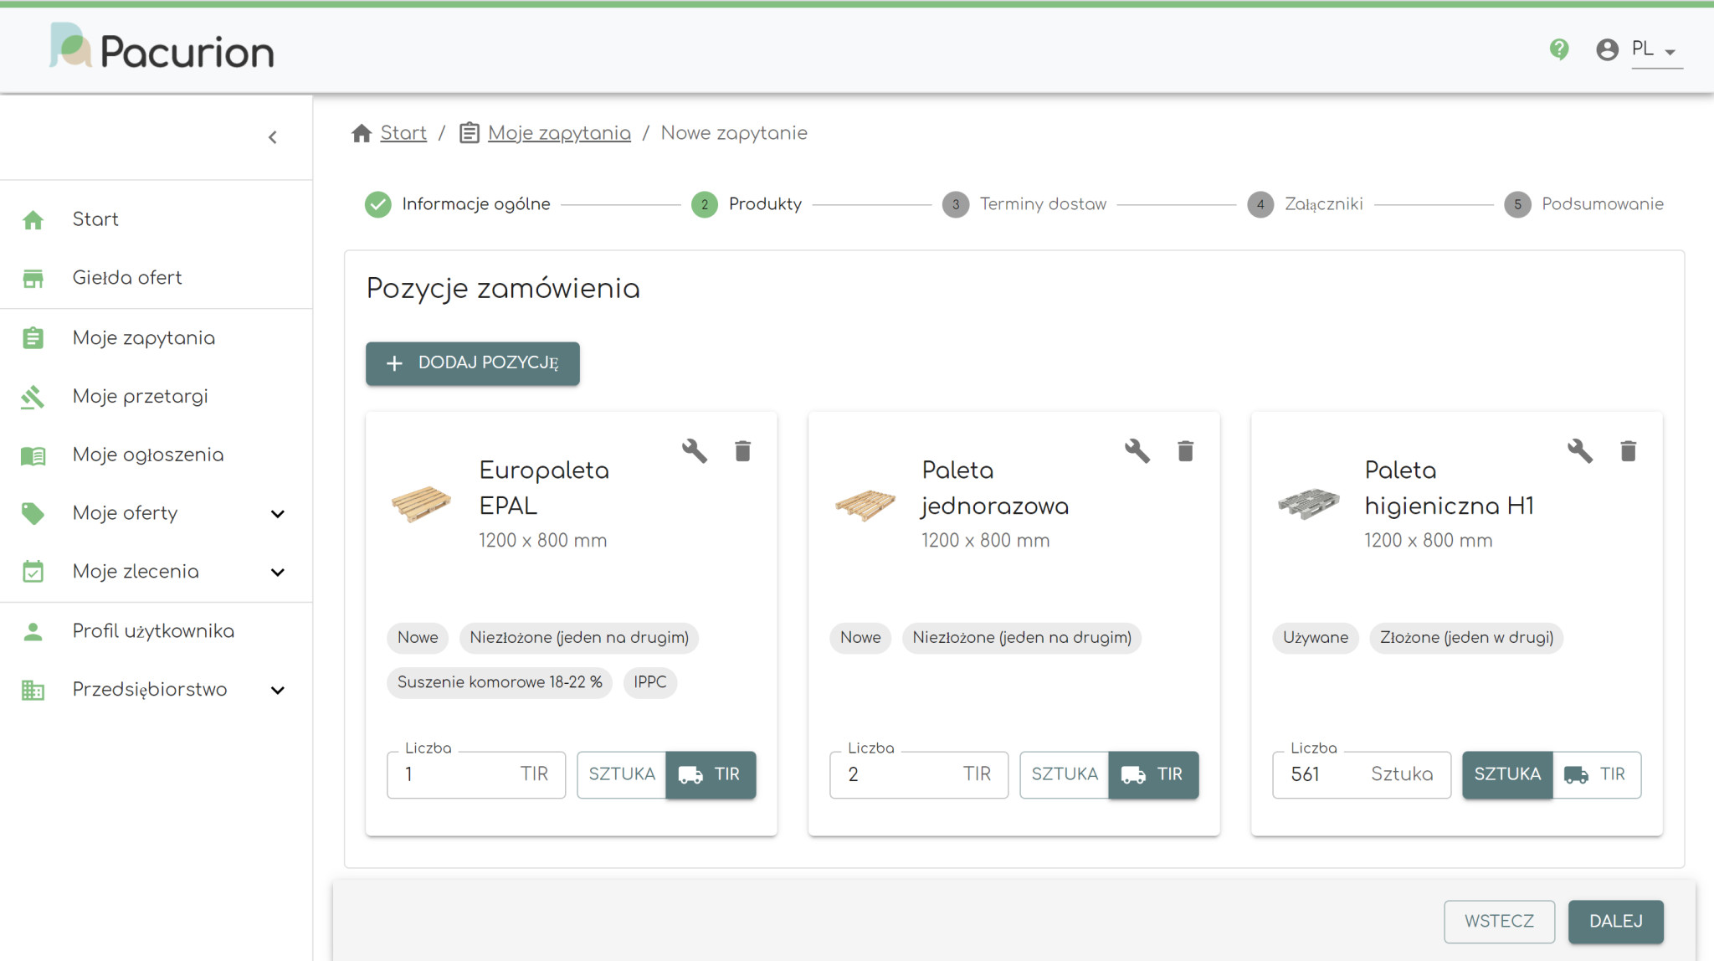Click the Liczba field of Paleta higieniczna H1
The image size is (1714, 961).
point(1362,774)
